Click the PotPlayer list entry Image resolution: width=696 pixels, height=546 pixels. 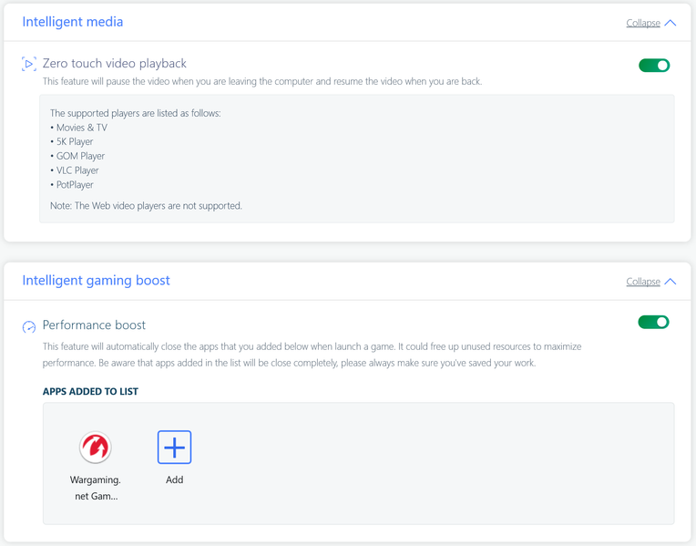(x=75, y=185)
